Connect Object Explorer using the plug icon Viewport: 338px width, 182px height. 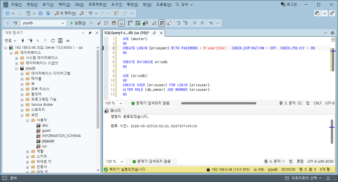[22, 41]
